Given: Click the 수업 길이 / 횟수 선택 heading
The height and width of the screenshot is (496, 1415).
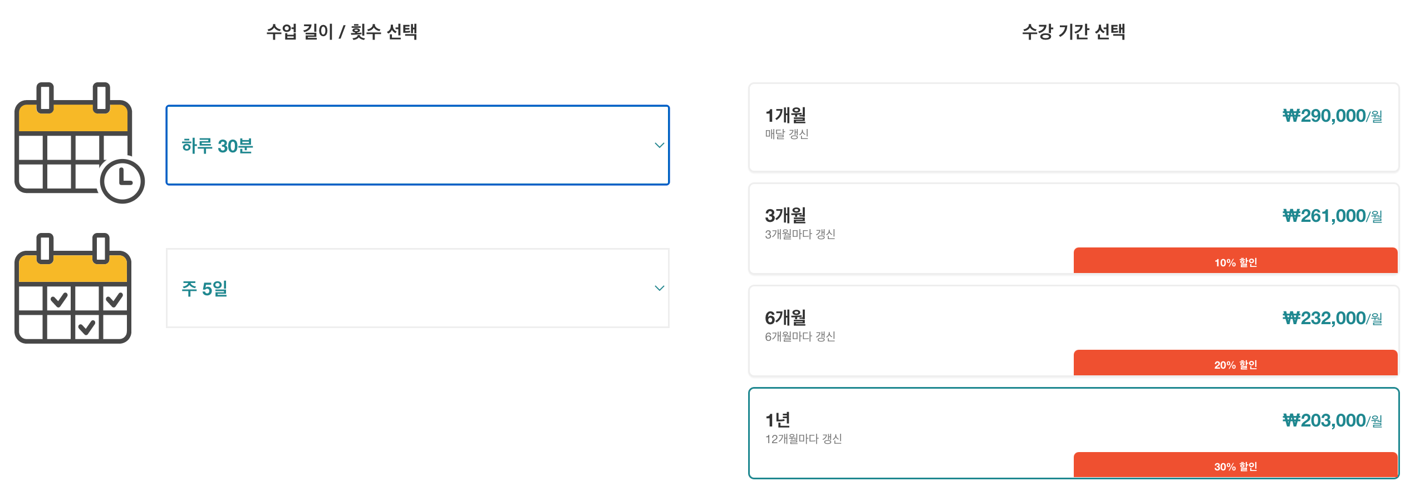Looking at the screenshot, I should pos(342,32).
